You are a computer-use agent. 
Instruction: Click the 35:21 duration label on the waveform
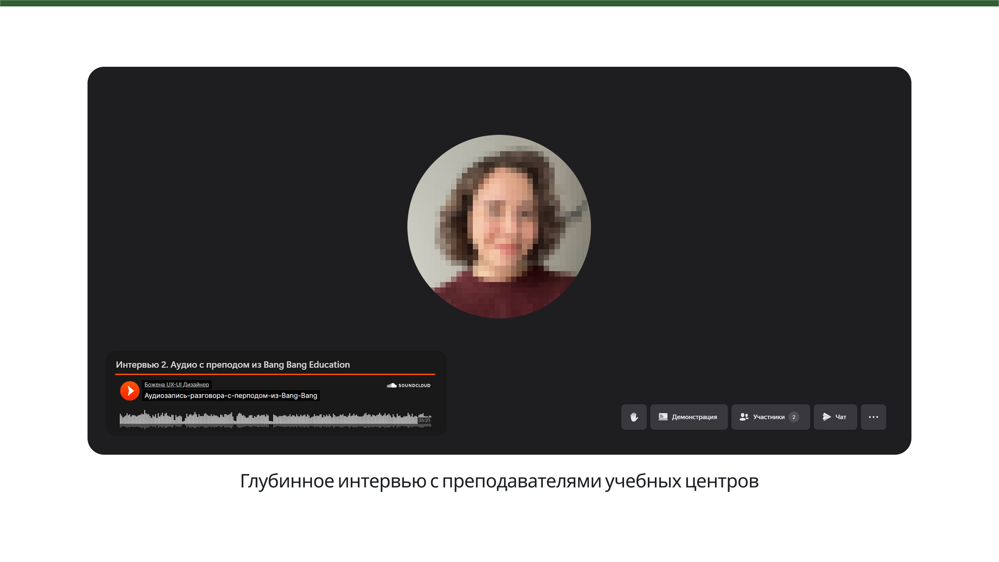tap(424, 420)
